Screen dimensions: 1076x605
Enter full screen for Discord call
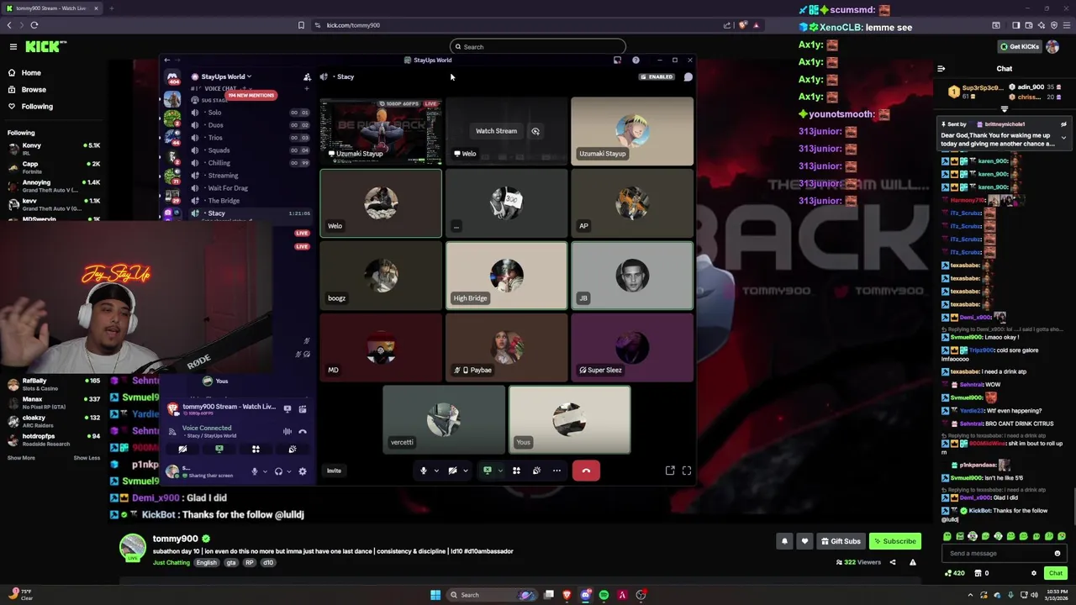coord(687,471)
